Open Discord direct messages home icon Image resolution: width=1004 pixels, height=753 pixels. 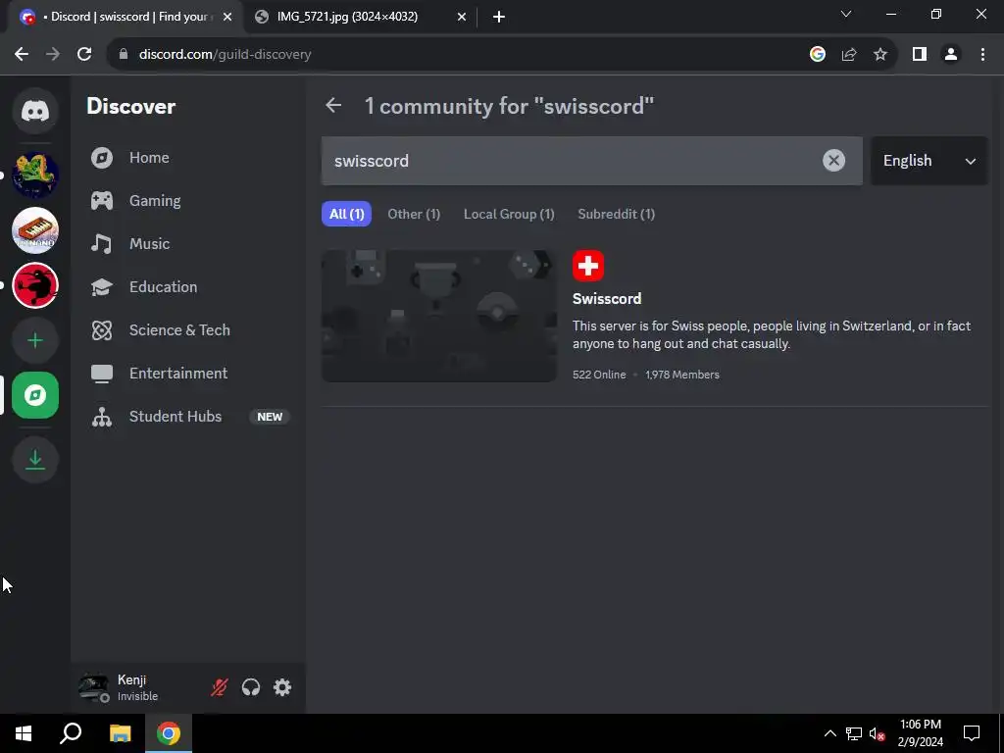(x=35, y=112)
